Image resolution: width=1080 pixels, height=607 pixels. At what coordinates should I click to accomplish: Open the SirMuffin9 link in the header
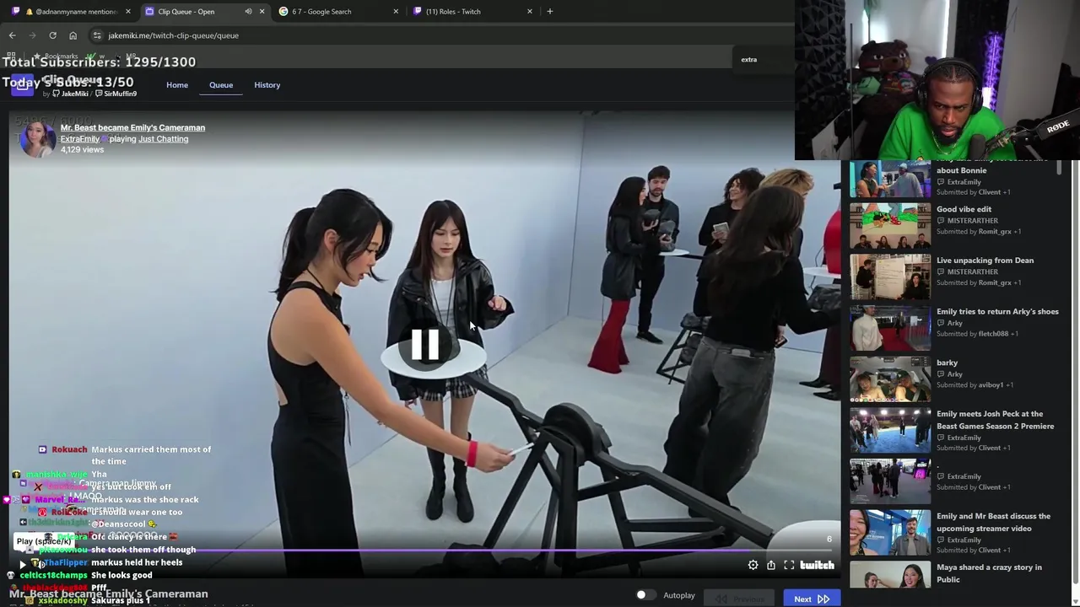point(116,94)
